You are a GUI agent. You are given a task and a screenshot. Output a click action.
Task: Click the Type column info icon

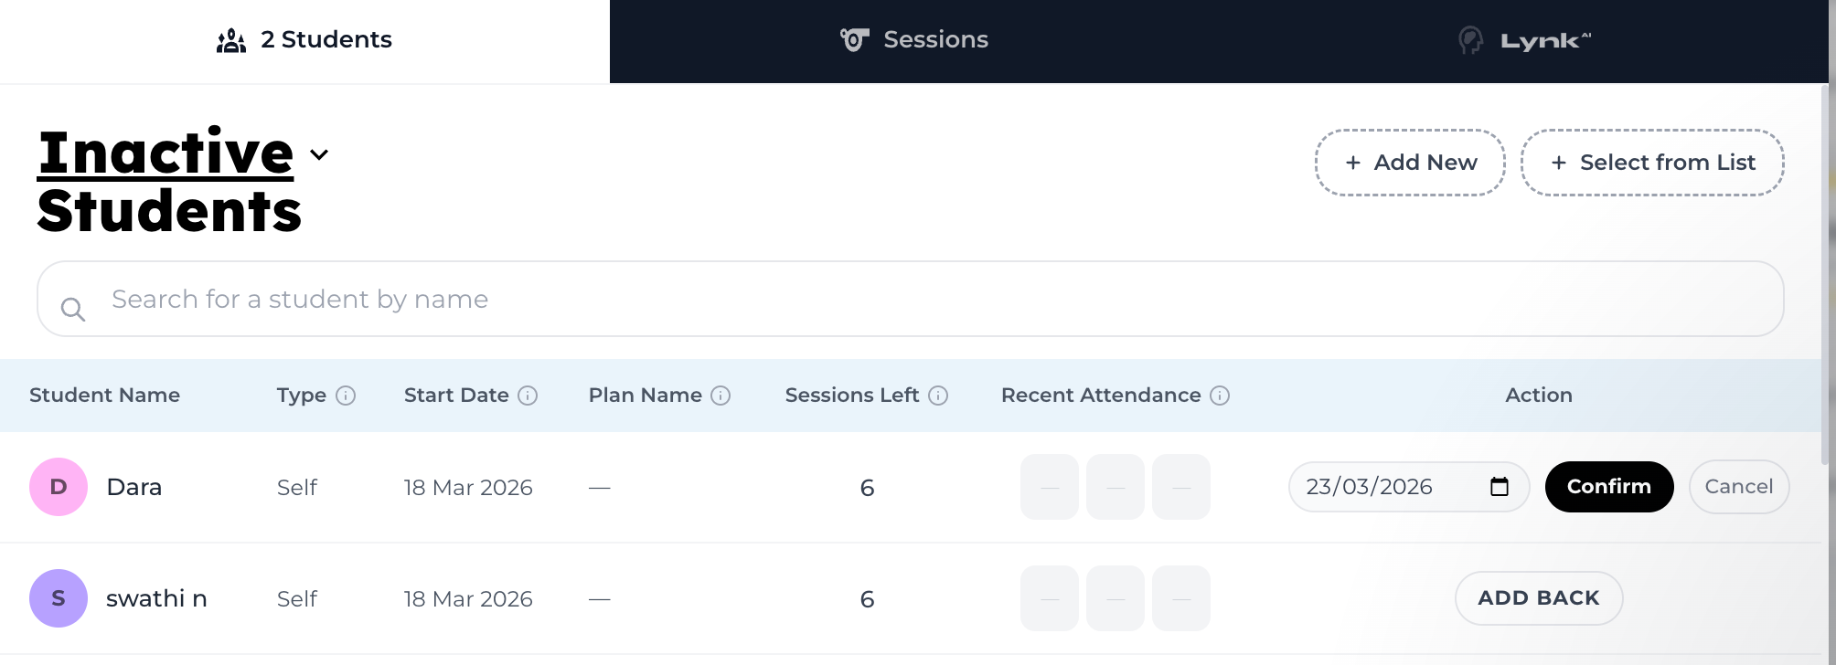click(346, 396)
